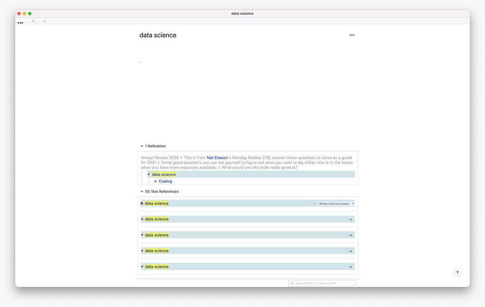Open the document options ellipsis menu
The width and height of the screenshot is (485, 307).
(351, 35)
